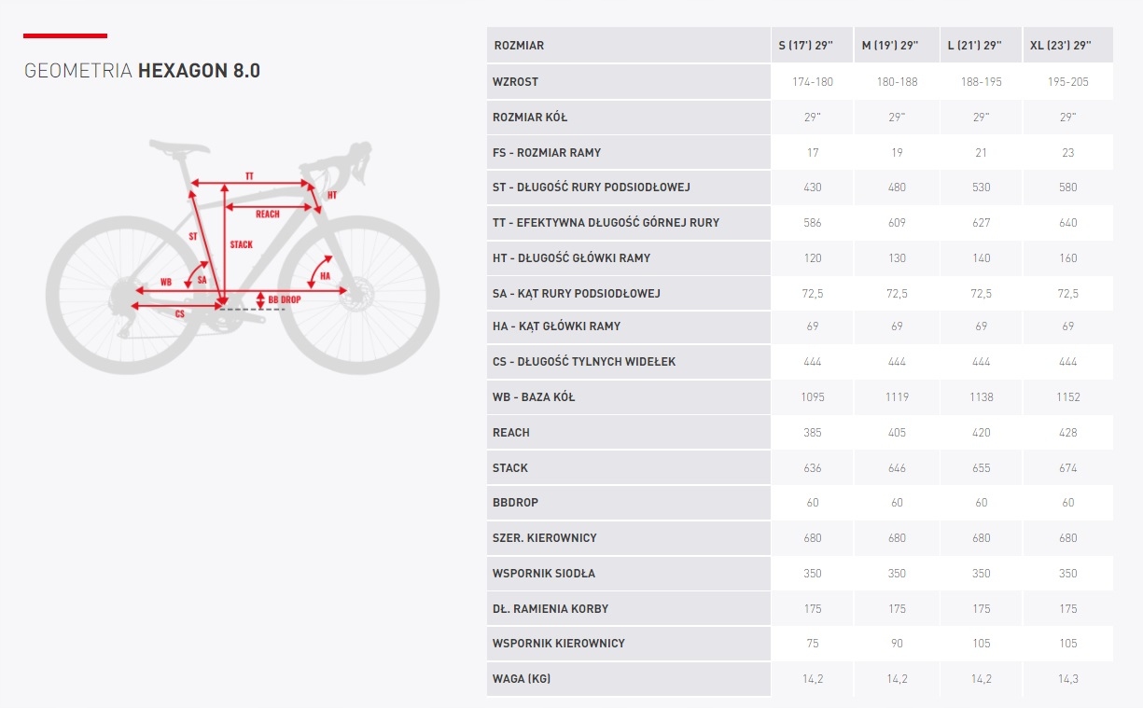This screenshot has height=708, width=1143.
Task: Click the WB - BAZA KÓŁ row label
Action: pyautogui.click(x=534, y=396)
